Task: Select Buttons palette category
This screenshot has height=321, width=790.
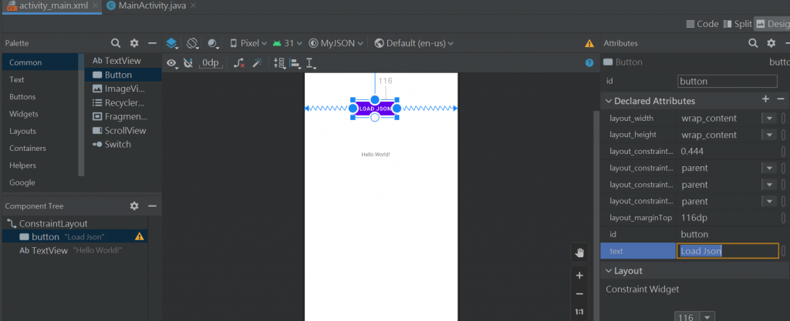Action: coord(40,96)
